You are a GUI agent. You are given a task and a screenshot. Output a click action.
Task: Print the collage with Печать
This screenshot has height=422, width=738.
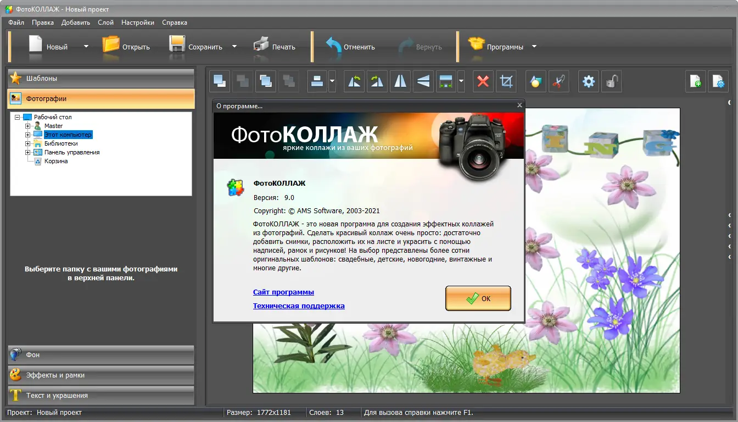[x=275, y=46]
